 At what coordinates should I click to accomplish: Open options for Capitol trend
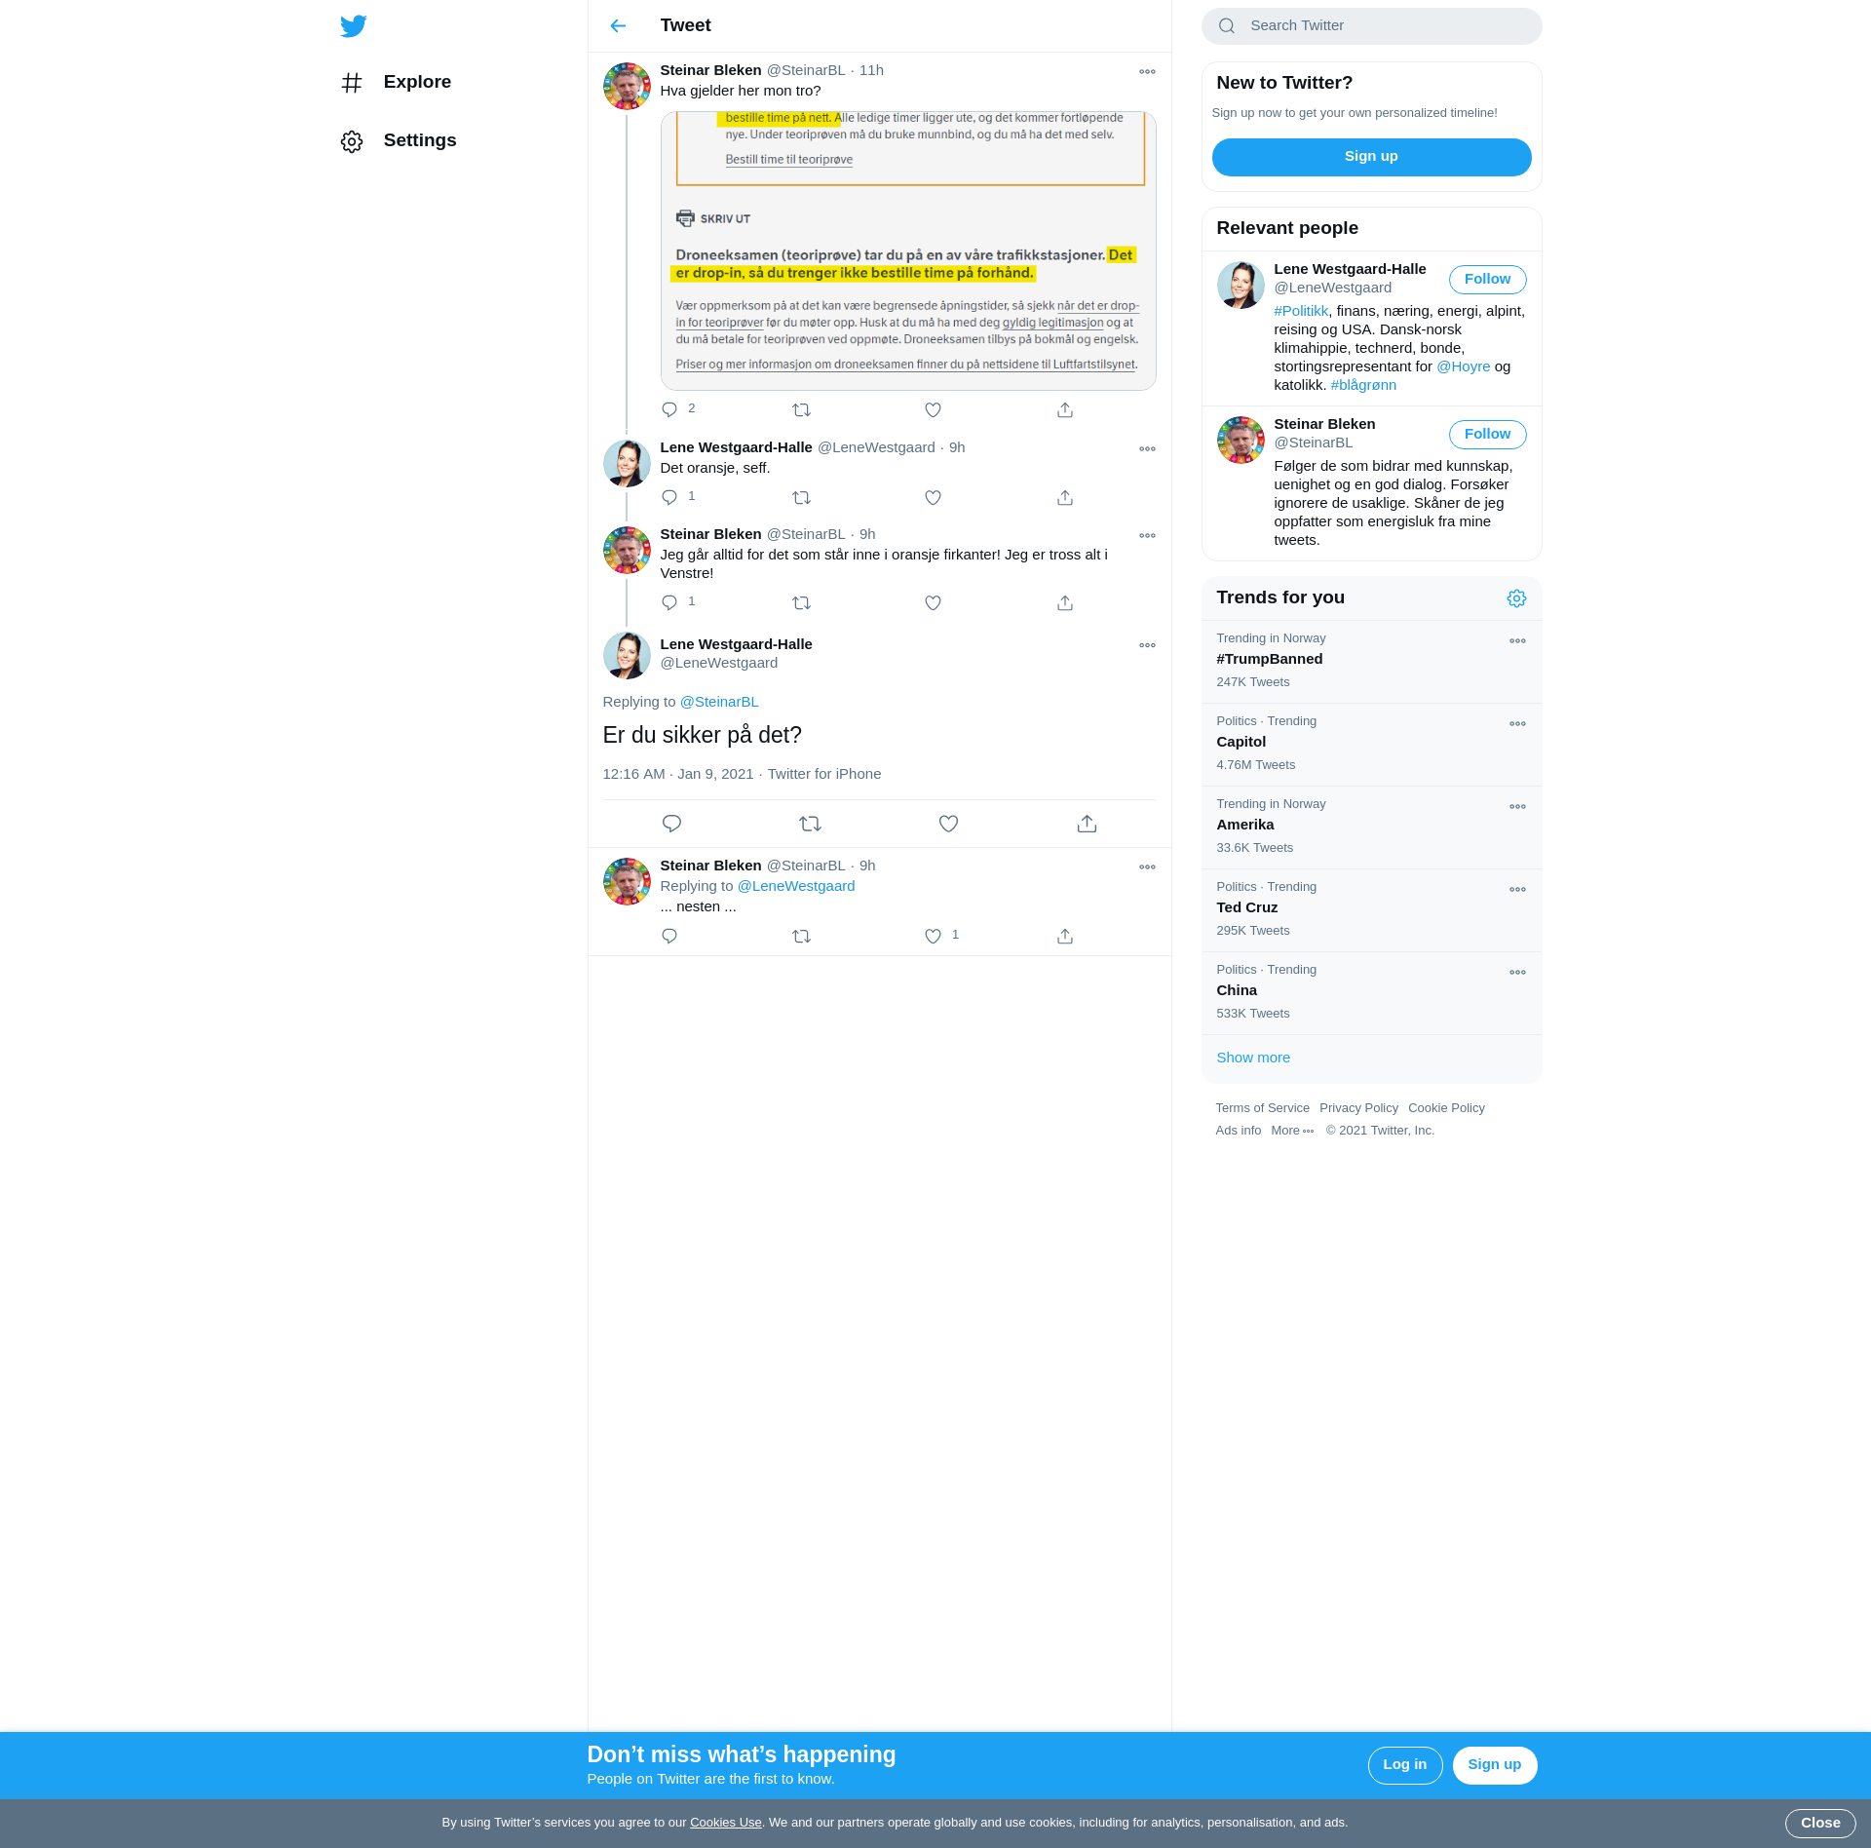click(1517, 724)
